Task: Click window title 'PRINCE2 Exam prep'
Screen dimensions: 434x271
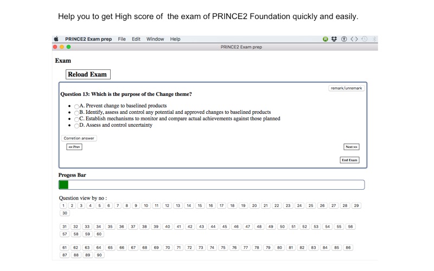Action: click(x=241, y=47)
